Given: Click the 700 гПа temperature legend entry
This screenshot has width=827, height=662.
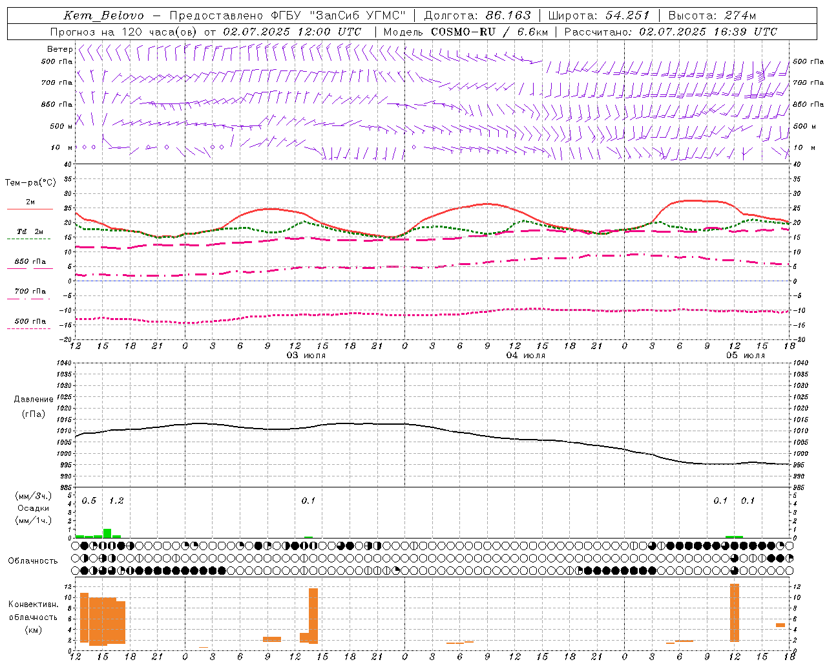Looking at the screenshot, I should [x=30, y=292].
